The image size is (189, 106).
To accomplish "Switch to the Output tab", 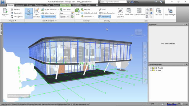I will 56,5.
